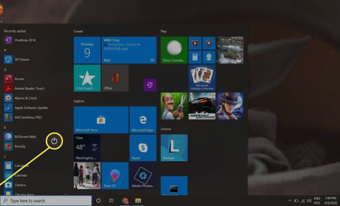Screen dimensions: 340x206
Task: Click the Play group header
Action: click(x=163, y=31)
